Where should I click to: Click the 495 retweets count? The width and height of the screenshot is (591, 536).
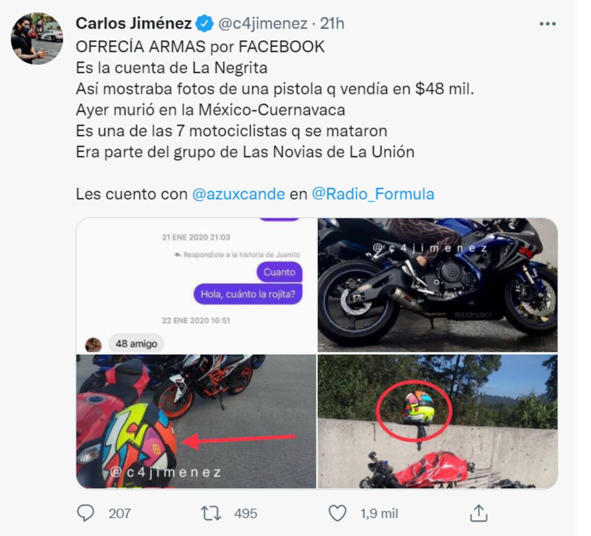(246, 513)
